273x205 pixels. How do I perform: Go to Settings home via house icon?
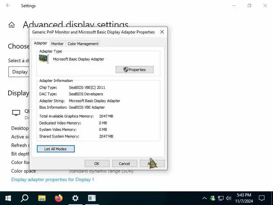pos(12,25)
